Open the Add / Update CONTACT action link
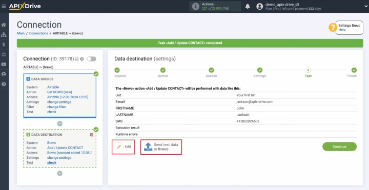 [65, 147]
